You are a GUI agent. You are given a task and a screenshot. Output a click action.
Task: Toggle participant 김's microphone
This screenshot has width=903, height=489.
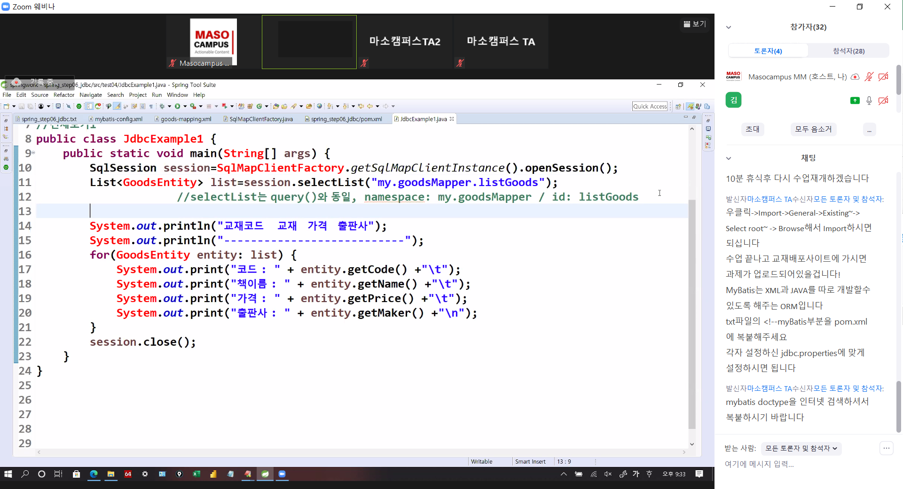(869, 101)
